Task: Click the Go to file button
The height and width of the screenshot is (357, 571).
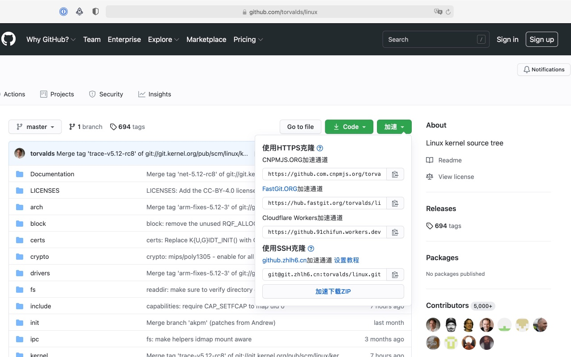Action: coord(300,127)
